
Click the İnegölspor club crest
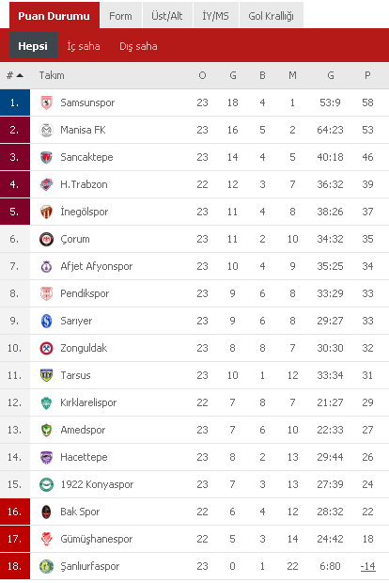click(x=46, y=212)
